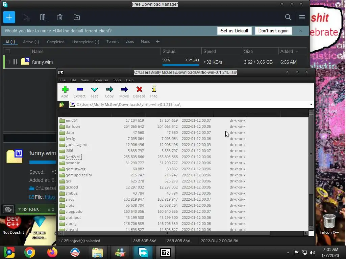Dismiss the default torrent client banner
Image resolution: width=346 pixels, height=259 pixels.
300,31
